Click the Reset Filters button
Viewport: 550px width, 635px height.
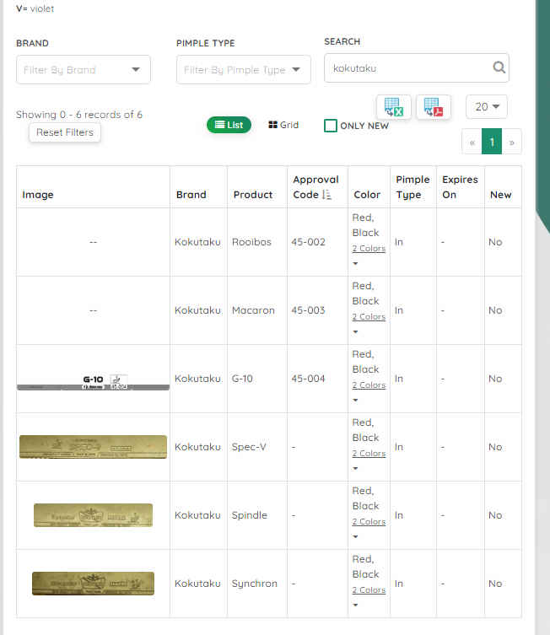[x=65, y=132]
